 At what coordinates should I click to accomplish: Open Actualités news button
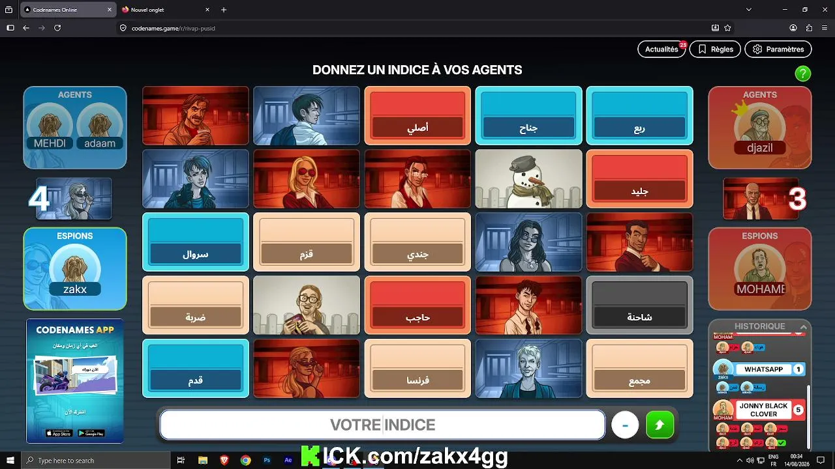[661, 49]
